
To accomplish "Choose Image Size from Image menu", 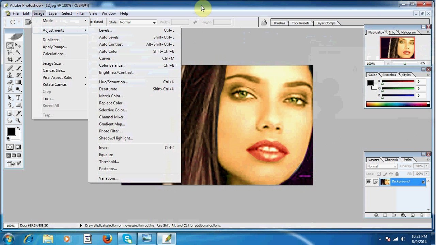I will (60, 63).
